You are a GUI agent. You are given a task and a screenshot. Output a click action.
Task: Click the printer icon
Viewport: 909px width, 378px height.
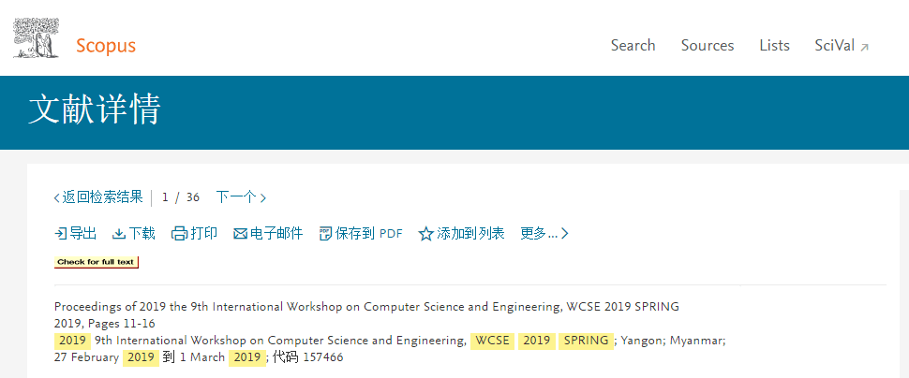(179, 234)
